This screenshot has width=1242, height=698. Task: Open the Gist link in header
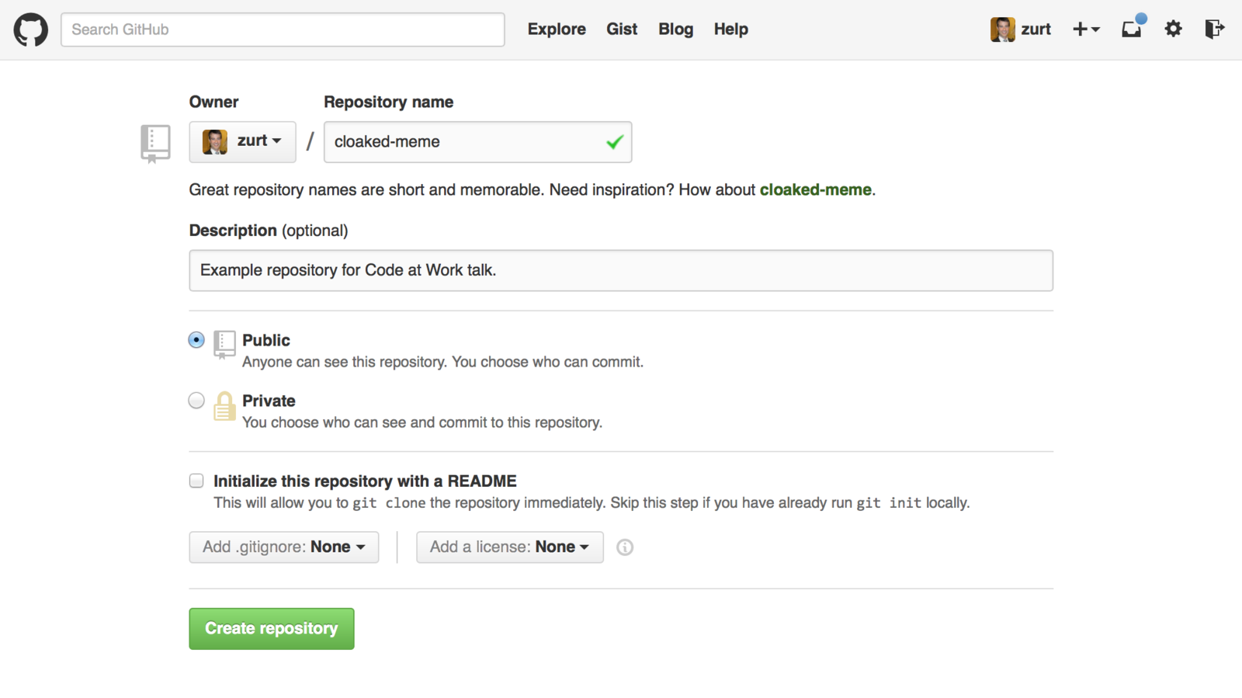coord(622,29)
